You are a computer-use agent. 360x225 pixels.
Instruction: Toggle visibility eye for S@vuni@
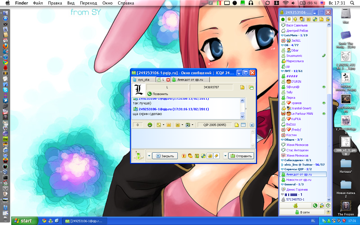pos(324,87)
